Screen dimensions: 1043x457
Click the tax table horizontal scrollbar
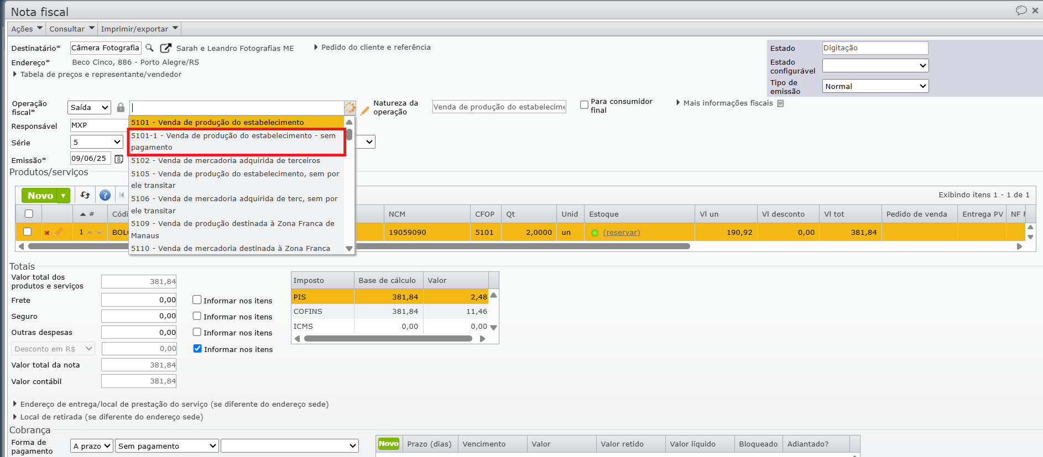pos(388,339)
